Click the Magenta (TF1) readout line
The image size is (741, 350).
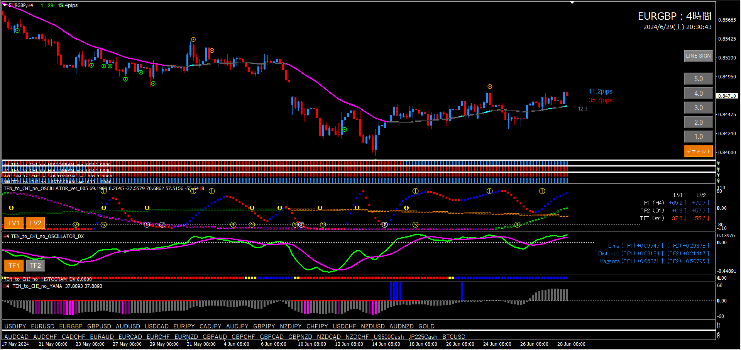(655, 262)
